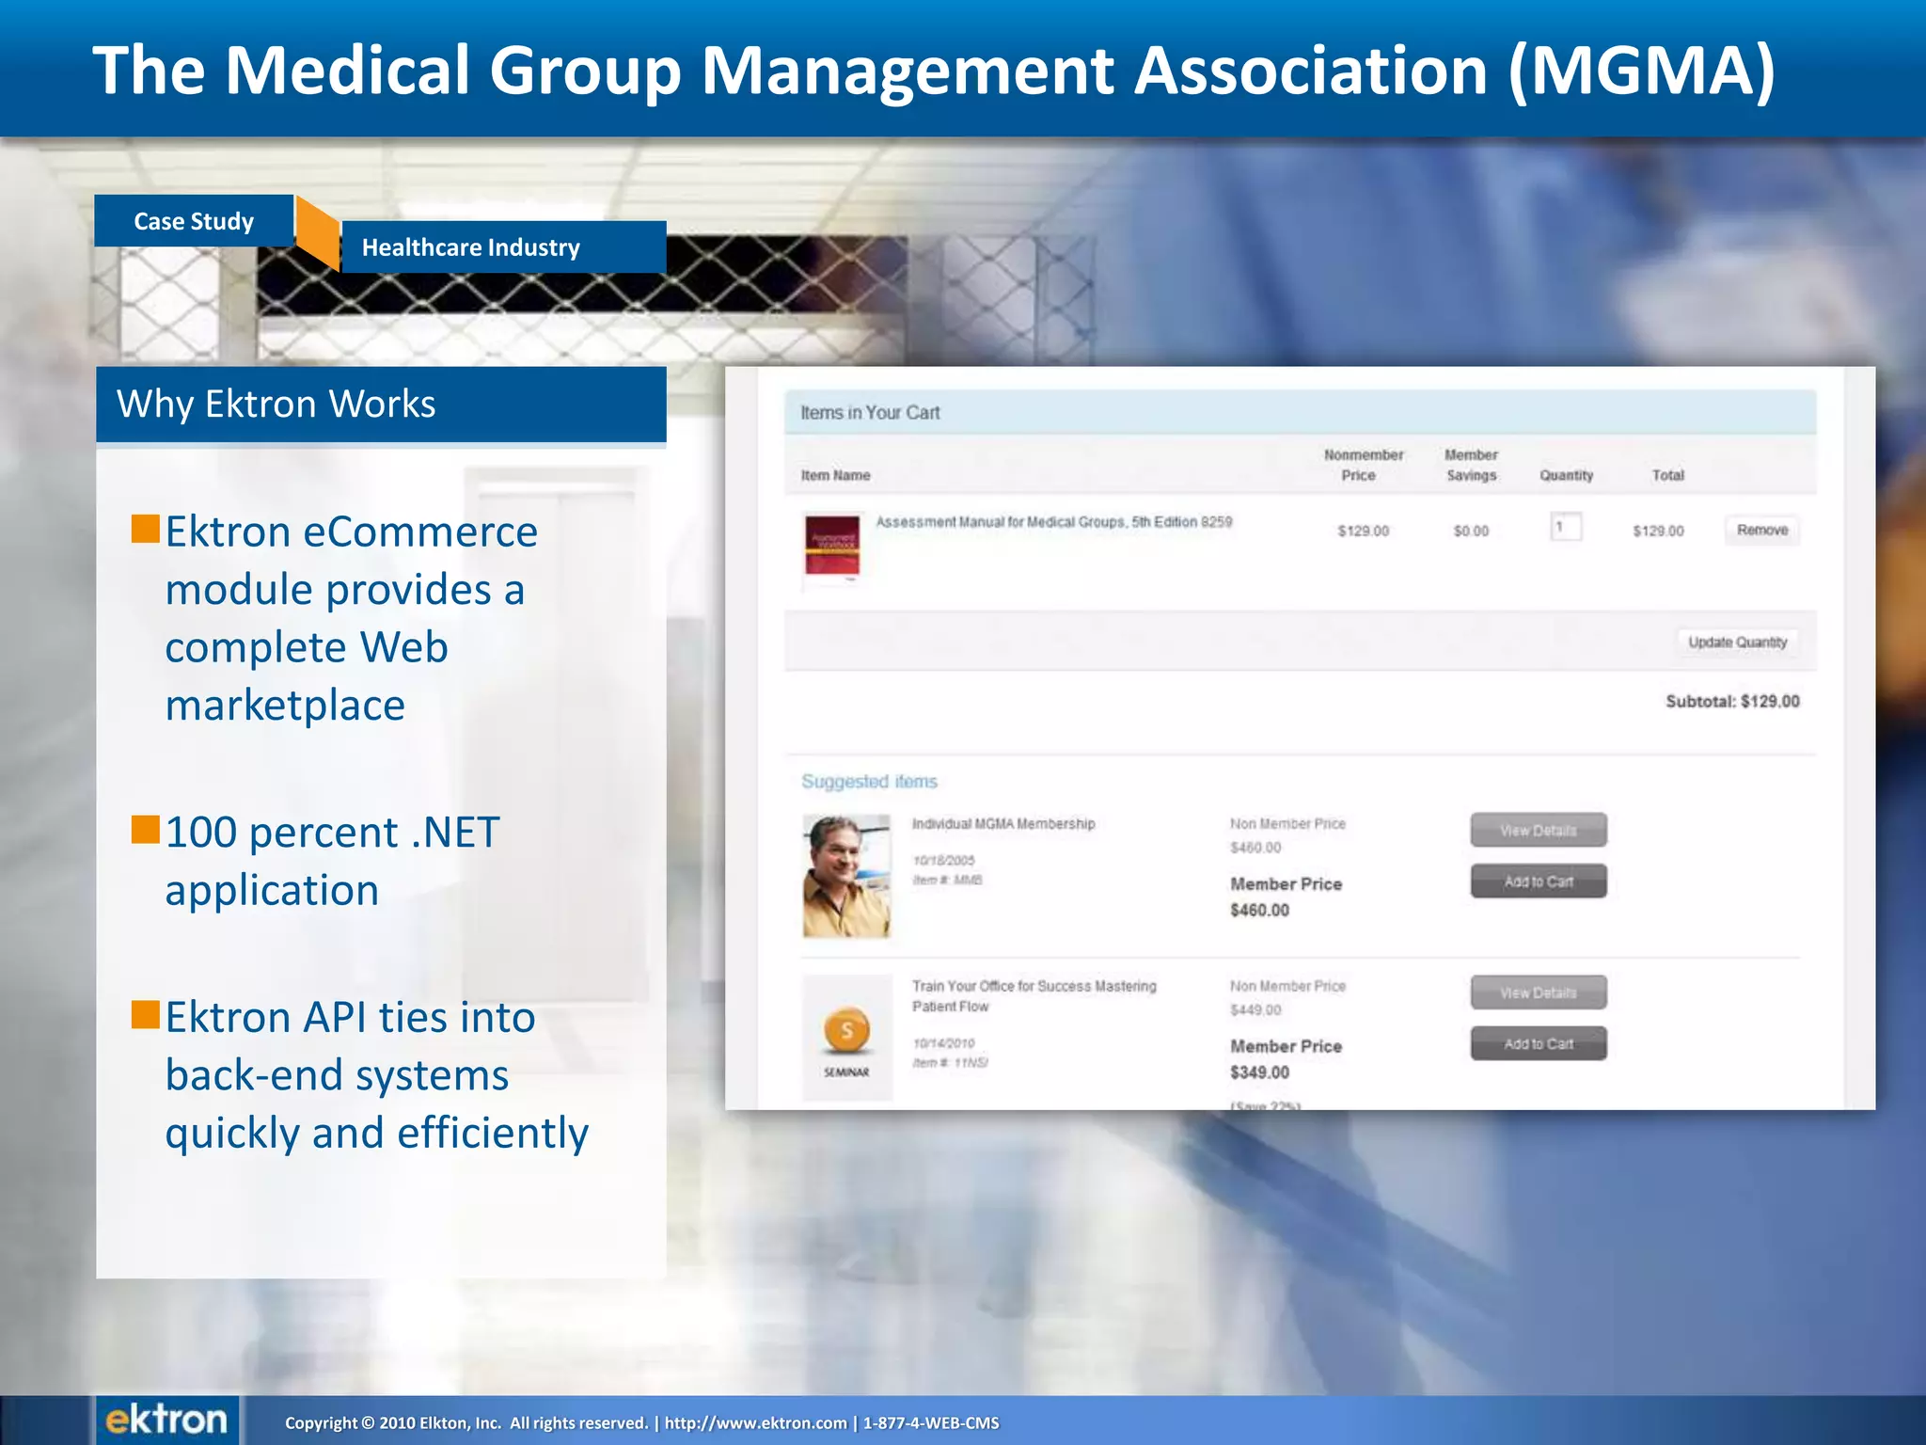Click the Individual MGMA Membership portrait photo
The image size is (1926, 1445).
click(x=846, y=876)
